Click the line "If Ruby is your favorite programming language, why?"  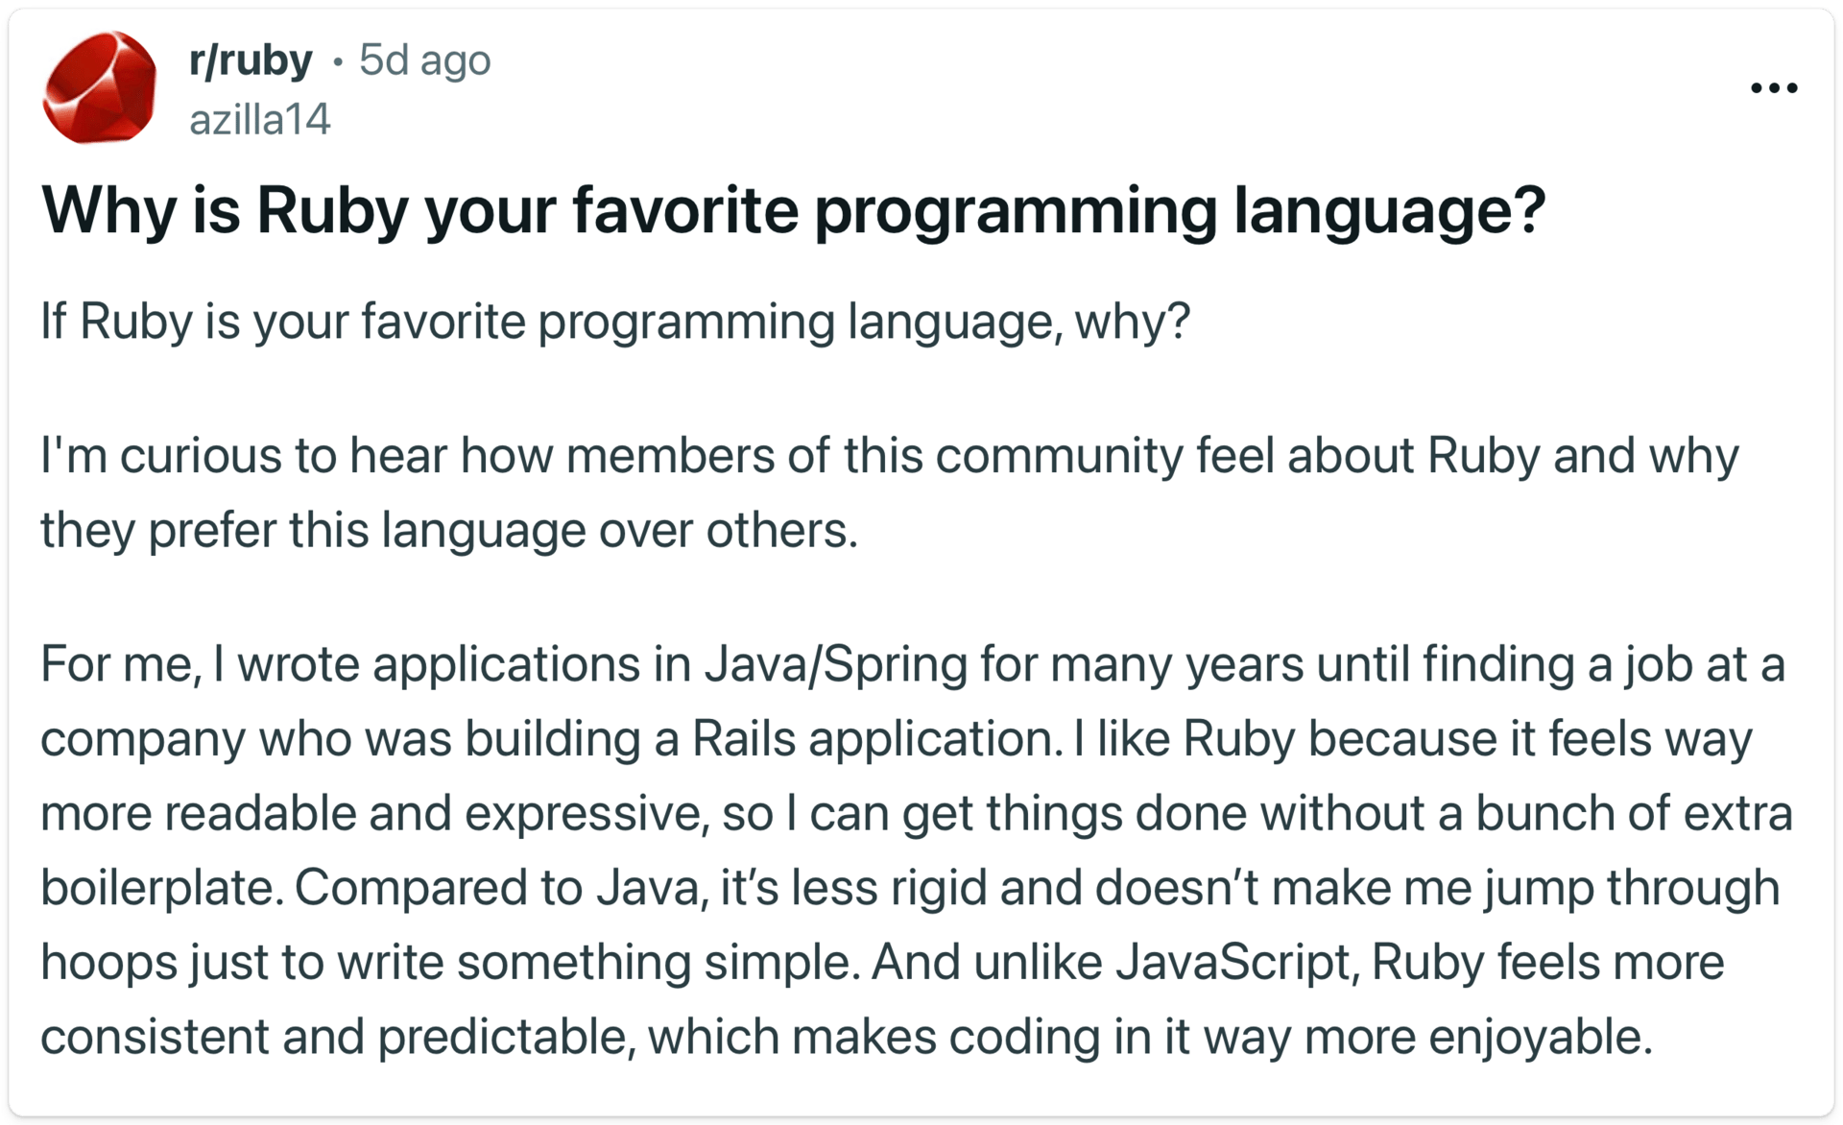pos(614,322)
